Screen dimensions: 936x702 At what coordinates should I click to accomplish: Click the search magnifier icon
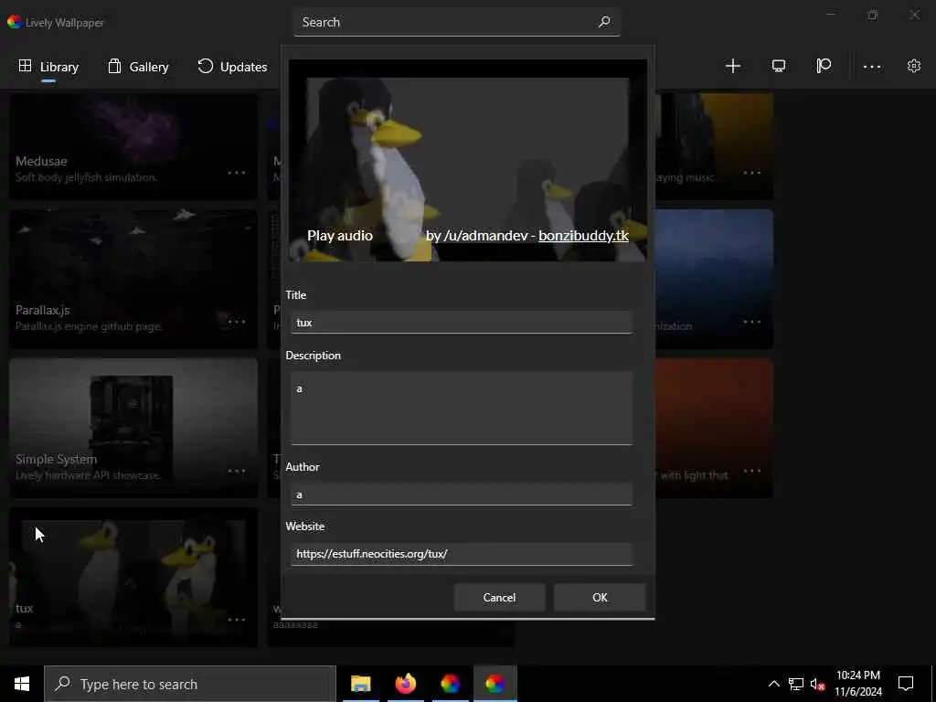604,22
